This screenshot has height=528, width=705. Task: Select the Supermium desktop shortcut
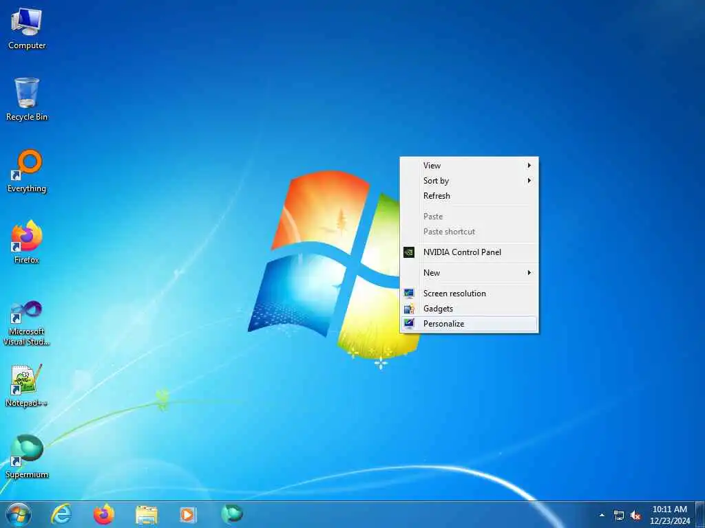(27, 456)
